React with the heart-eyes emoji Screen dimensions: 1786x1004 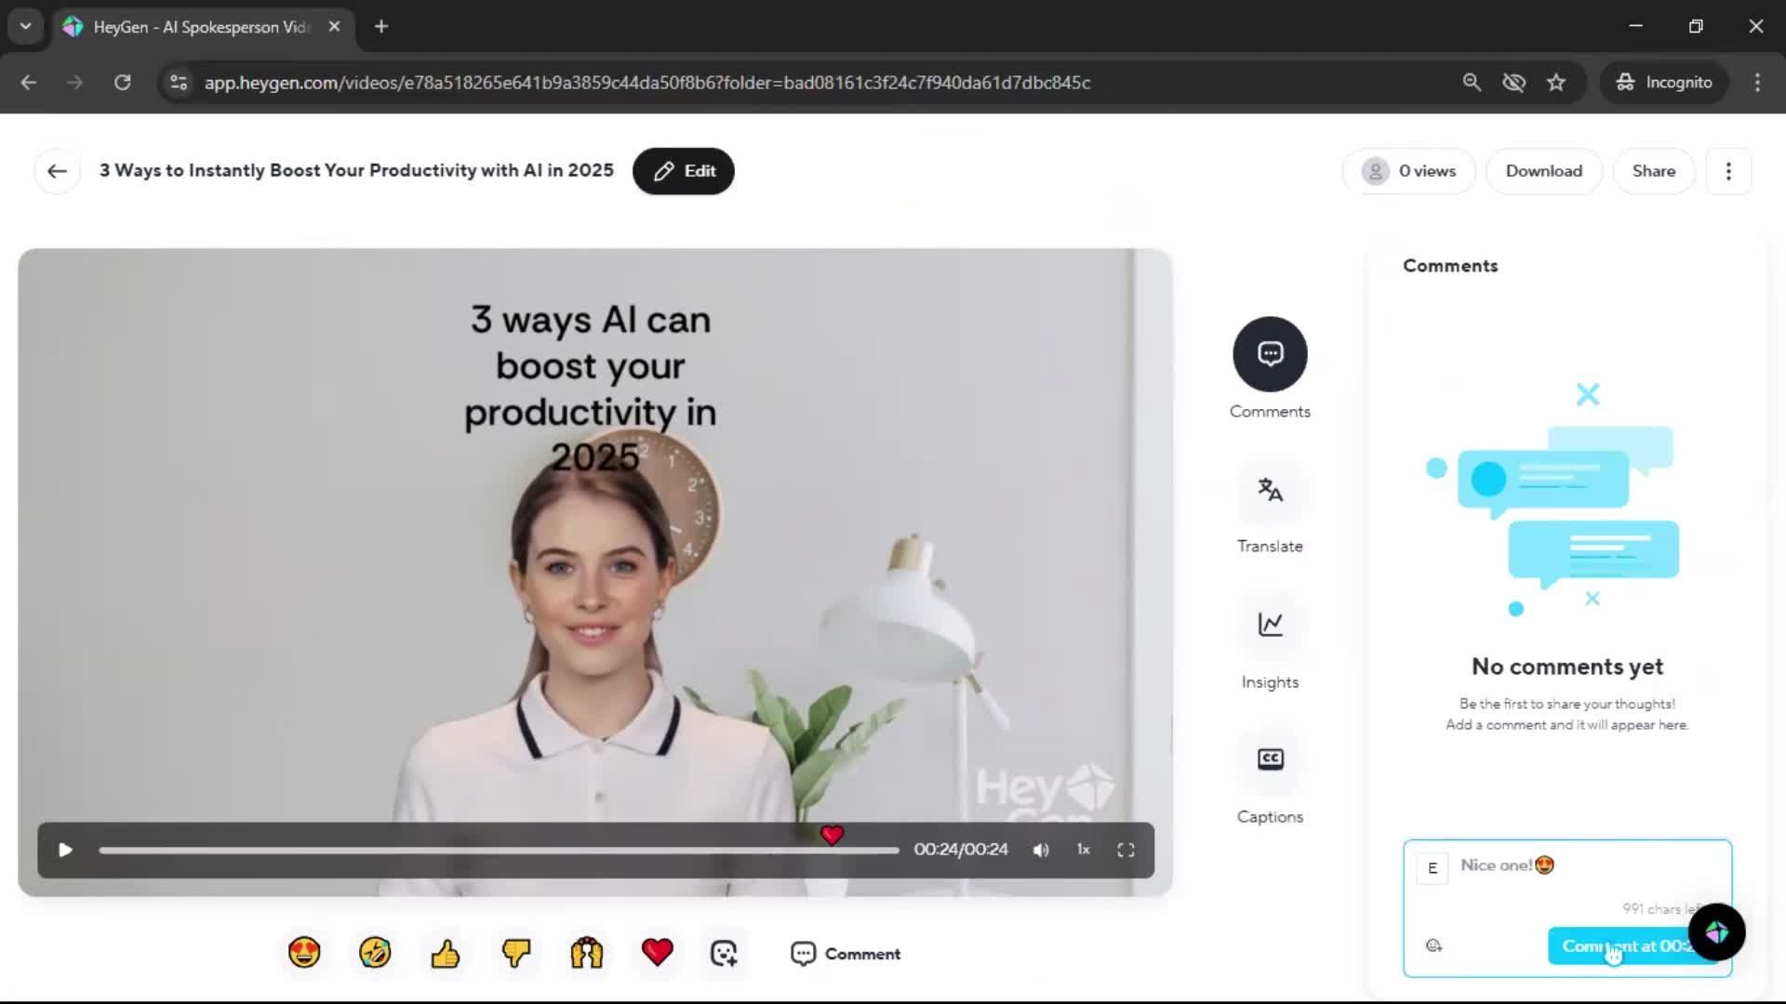pyautogui.click(x=304, y=953)
